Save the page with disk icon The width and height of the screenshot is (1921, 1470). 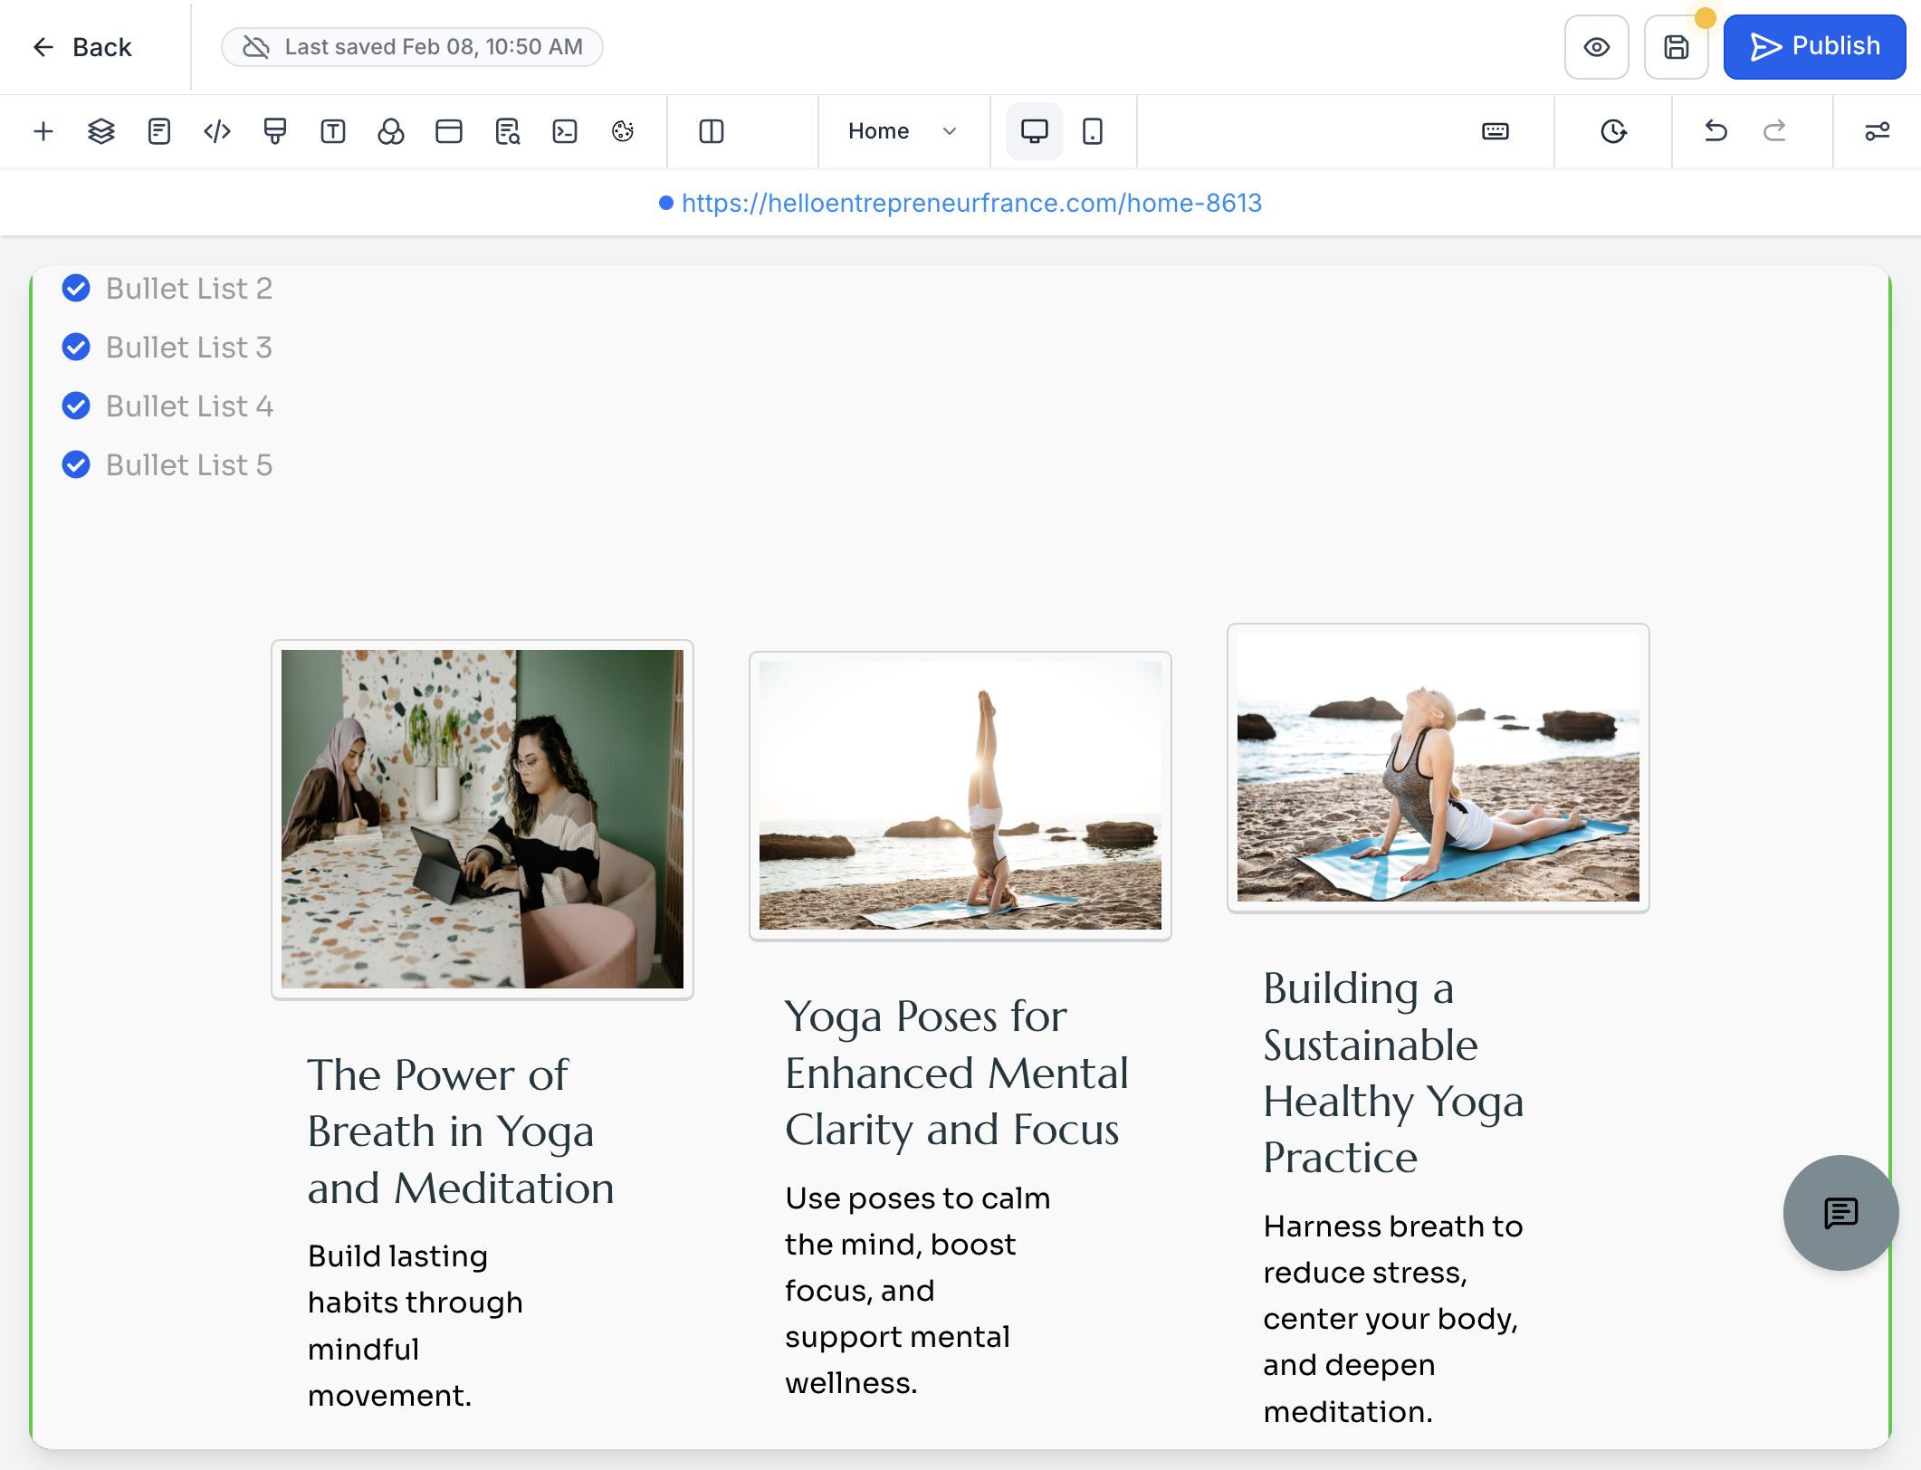[1677, 47]
